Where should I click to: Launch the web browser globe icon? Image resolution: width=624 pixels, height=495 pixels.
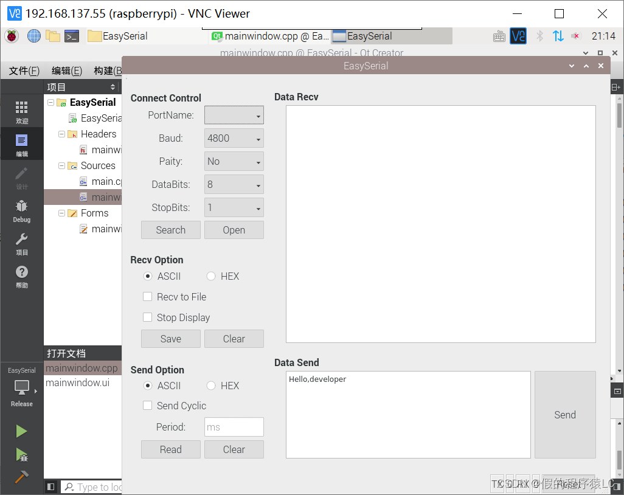[34, 36]
